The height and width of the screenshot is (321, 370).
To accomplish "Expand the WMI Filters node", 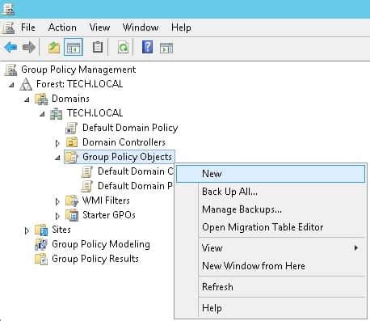I will coord(57,201).
